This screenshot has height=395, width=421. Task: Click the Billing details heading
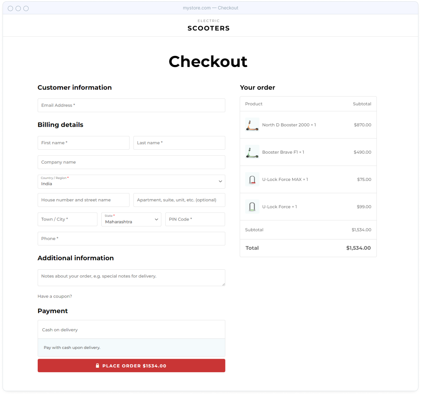(x=60, y=125)
